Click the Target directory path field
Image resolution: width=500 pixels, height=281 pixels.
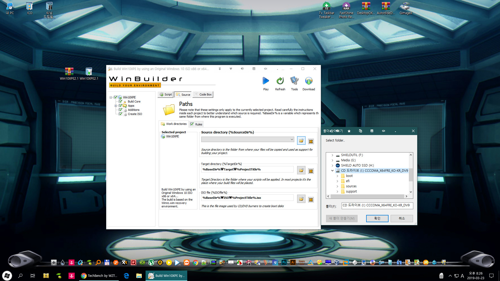247,169
